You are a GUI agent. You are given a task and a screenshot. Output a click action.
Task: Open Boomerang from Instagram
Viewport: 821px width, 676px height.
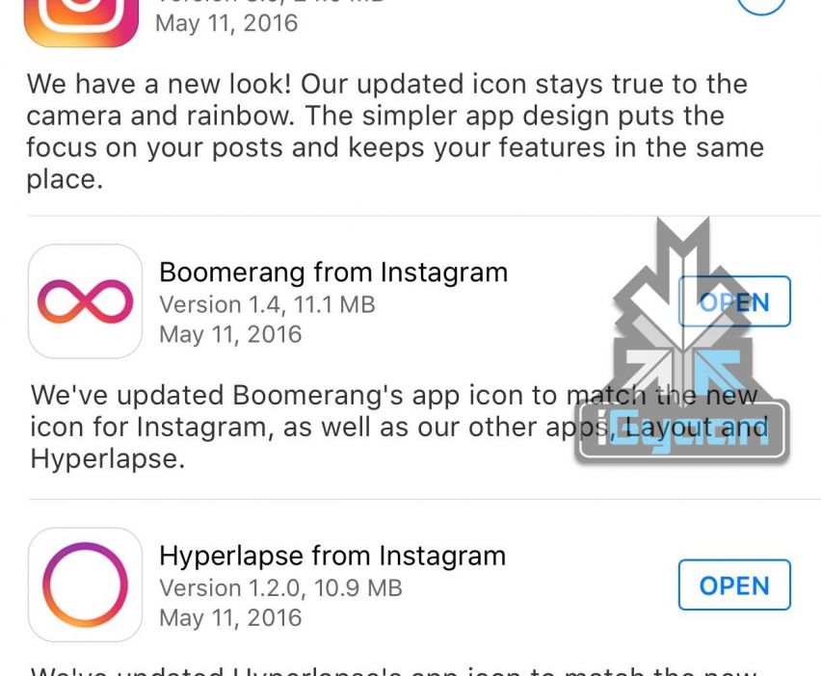[x=734, y=301]
